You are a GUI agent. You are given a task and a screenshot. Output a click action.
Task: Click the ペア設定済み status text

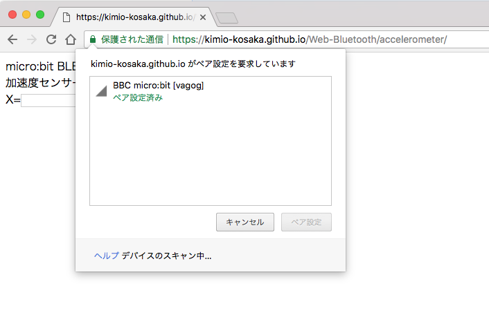coord(138,97)
